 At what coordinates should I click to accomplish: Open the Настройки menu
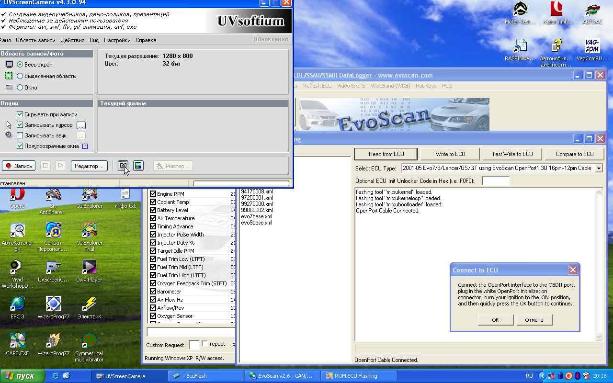pyautogui.click(x=117, y=40)
